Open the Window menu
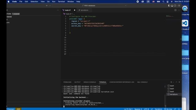 click(x=70, y=2)
